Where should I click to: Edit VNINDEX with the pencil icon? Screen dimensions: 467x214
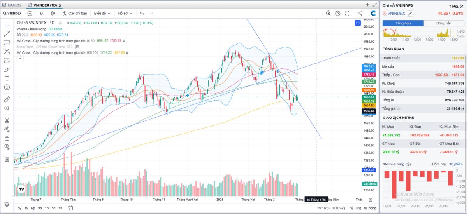coord(410,14)
